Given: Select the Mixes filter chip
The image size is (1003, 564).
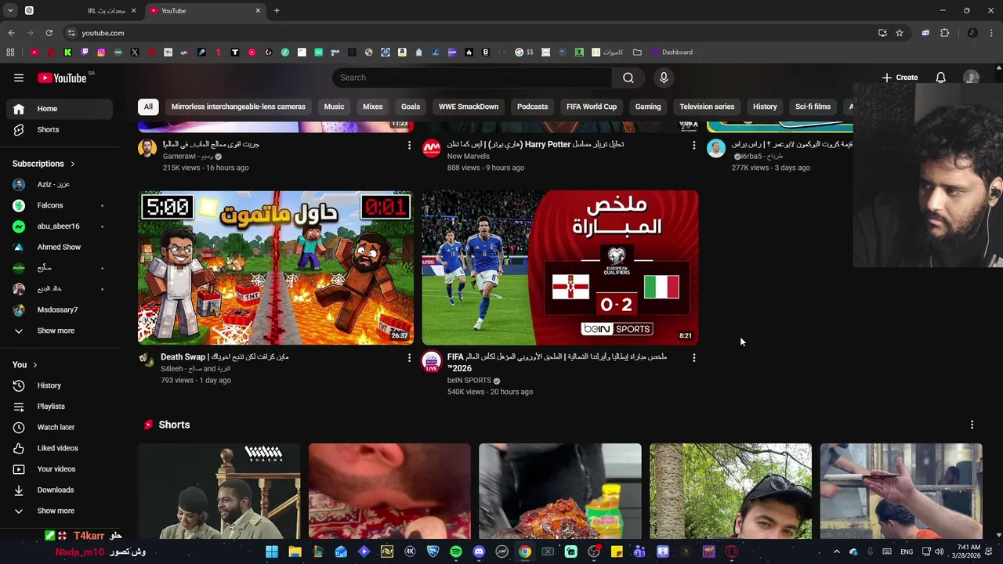Looking at the screenshot, I should pyautogui.click(x=373, y=107).
